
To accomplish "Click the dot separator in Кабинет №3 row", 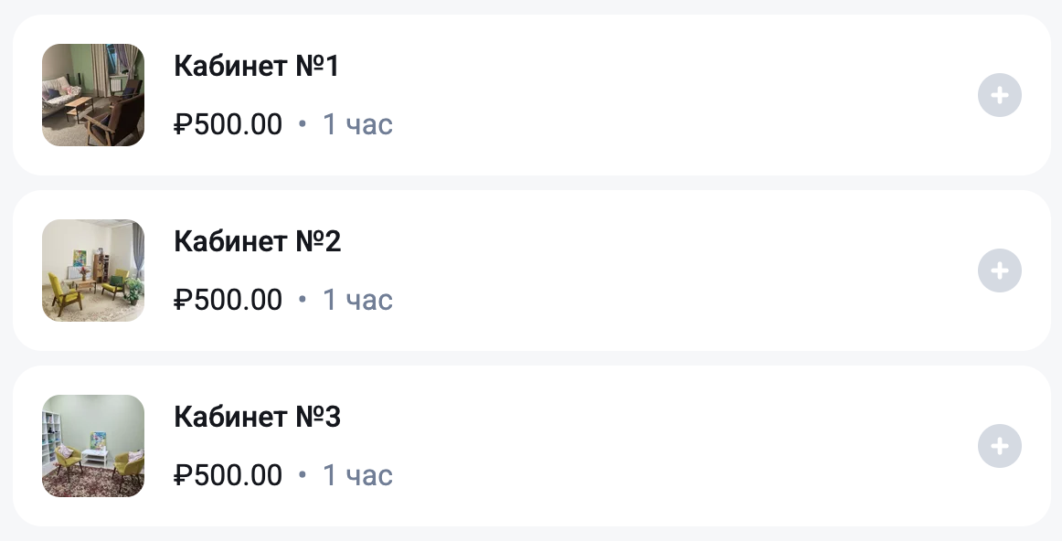I will (x=303, y=475).
